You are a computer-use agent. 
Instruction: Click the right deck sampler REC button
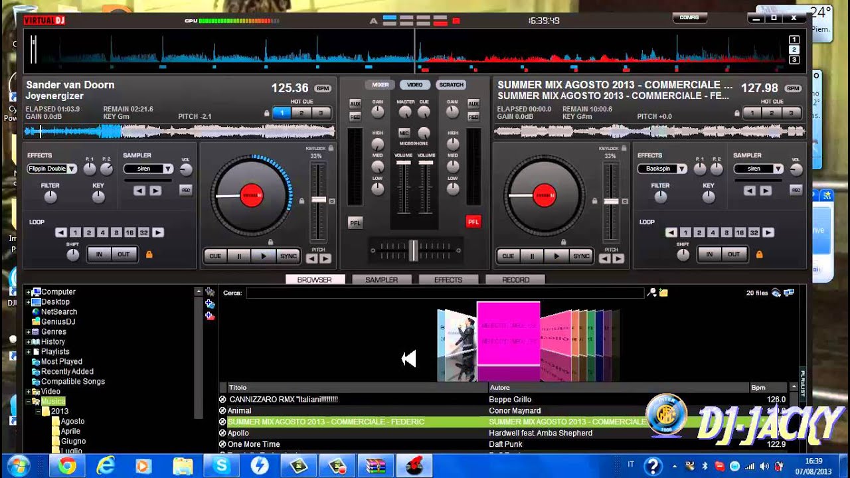tap(796, 191)
